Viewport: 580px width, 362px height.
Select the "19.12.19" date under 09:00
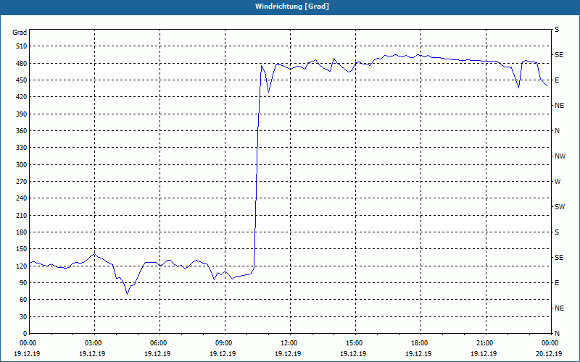tap(223, 353)
